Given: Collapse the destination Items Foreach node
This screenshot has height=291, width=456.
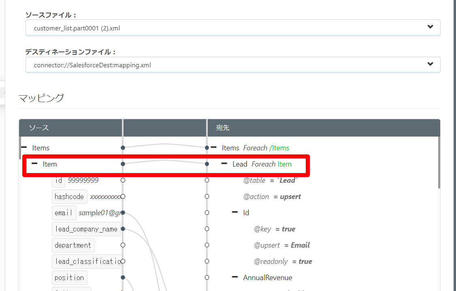Looking at the screenshot, I should pos(214,148).
